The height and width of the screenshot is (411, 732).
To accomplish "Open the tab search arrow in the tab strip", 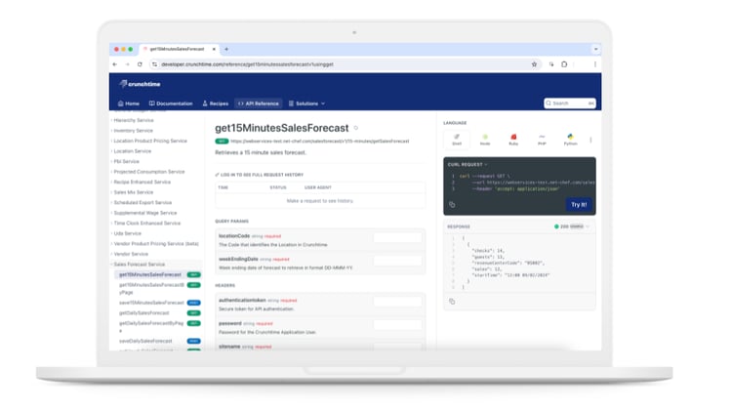I will tap(595, 49).
